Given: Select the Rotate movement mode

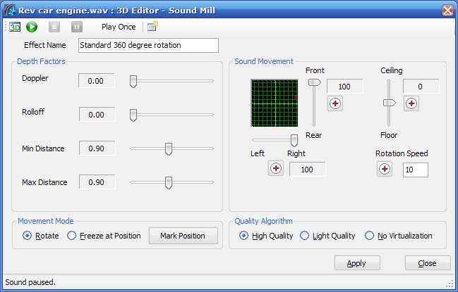Looking at the screenshot, I should point(41,236).
